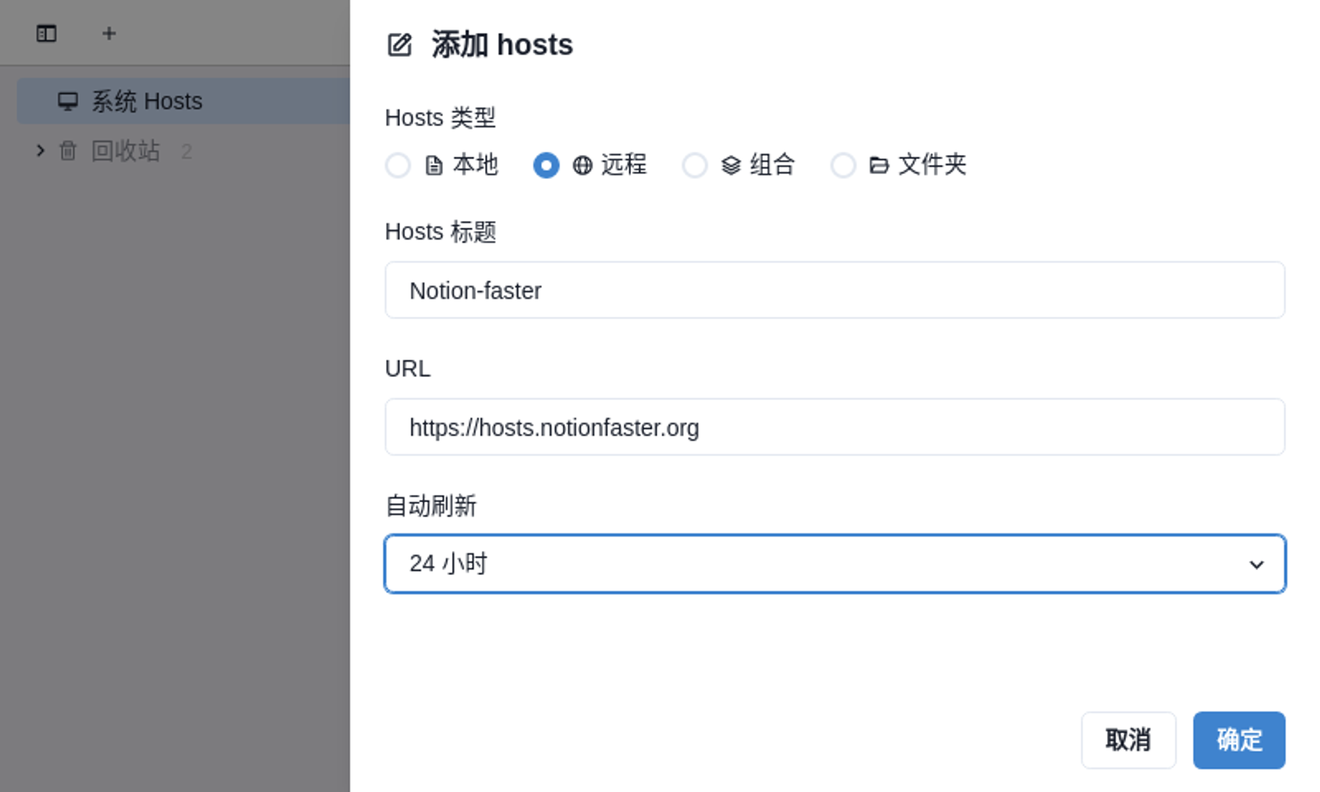Confirm with the 确定 button
This screenshot has width=1320, height=792.
coord(1238,740)
